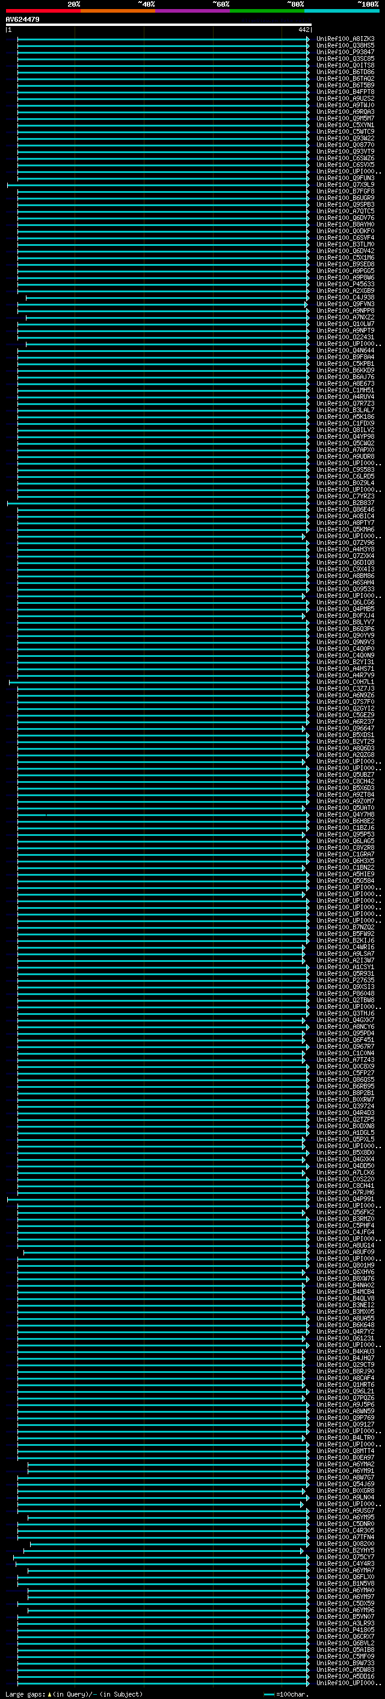Click the orange ~40% identity color segment
Image resolution: width=385 pixels, height=1699 pixels.
(118, 11)
